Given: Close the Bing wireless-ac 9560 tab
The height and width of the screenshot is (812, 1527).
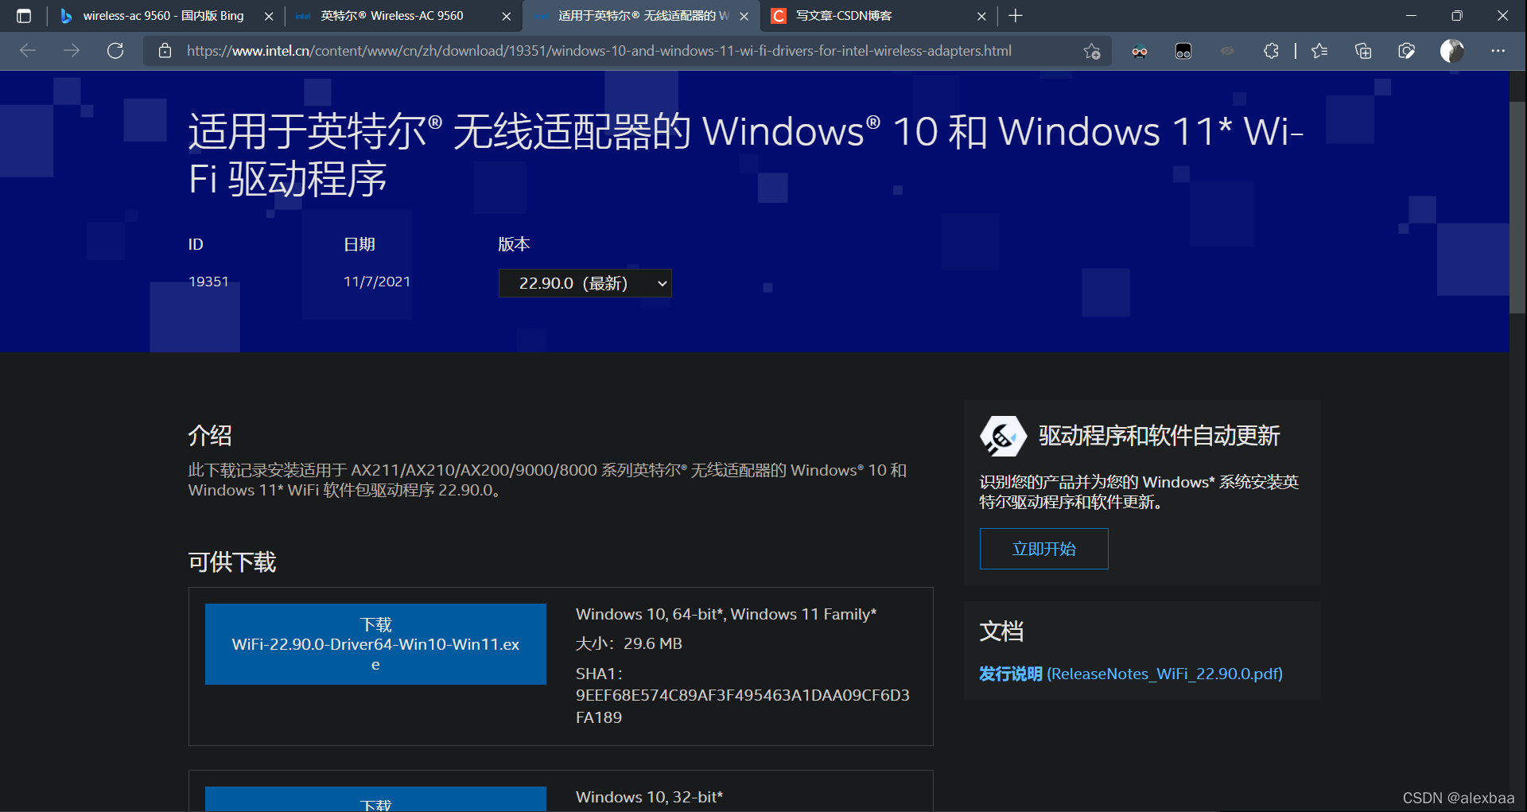Looking at the screenshot, I should pyautogui.click(x=269, y=16).
